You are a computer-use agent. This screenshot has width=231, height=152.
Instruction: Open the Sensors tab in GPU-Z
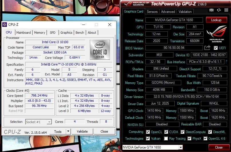click(x=152, y=12)
